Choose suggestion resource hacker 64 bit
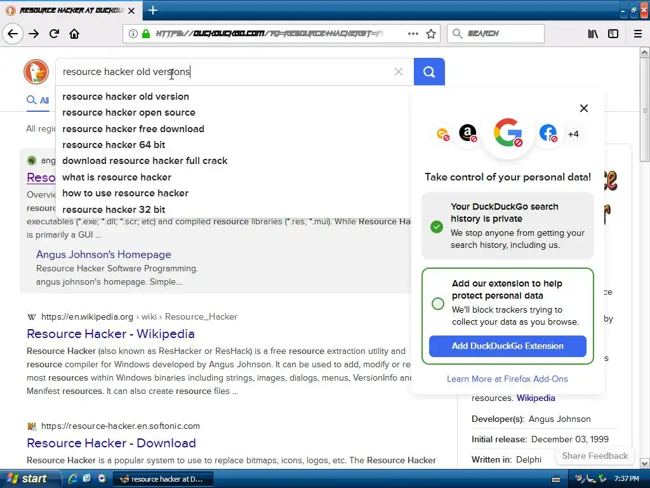The width and height of the screenshot is (650, 488). point(114,145)
